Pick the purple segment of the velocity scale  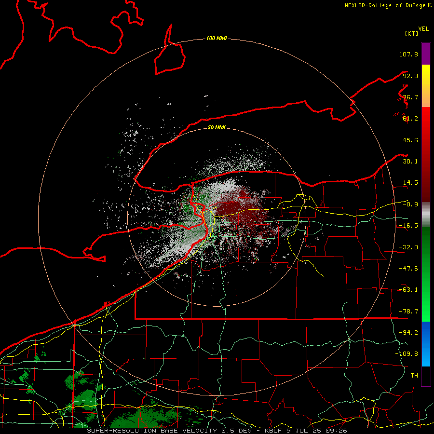pyautogui.click(x=426, y=54)
